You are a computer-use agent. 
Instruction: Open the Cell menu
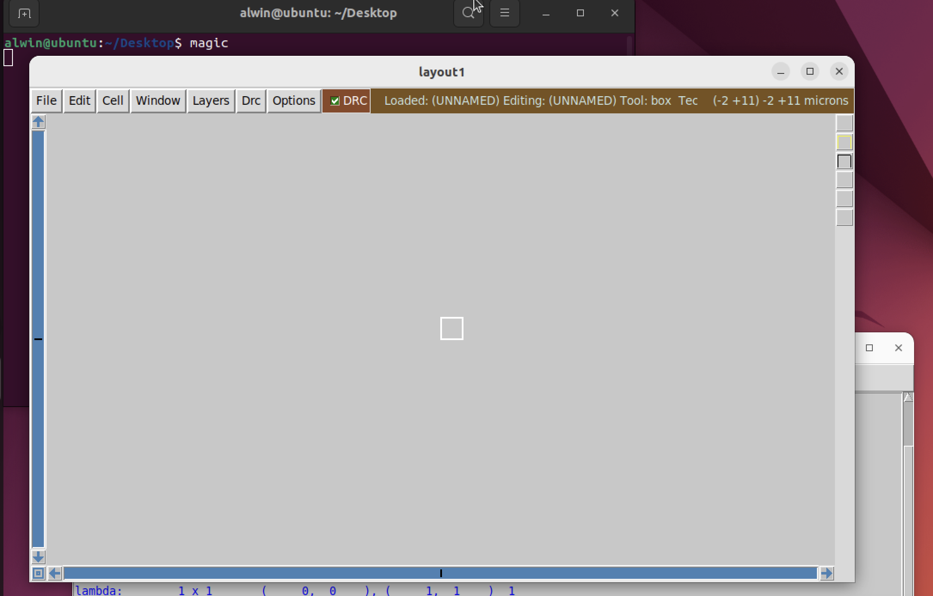[113, 101]
